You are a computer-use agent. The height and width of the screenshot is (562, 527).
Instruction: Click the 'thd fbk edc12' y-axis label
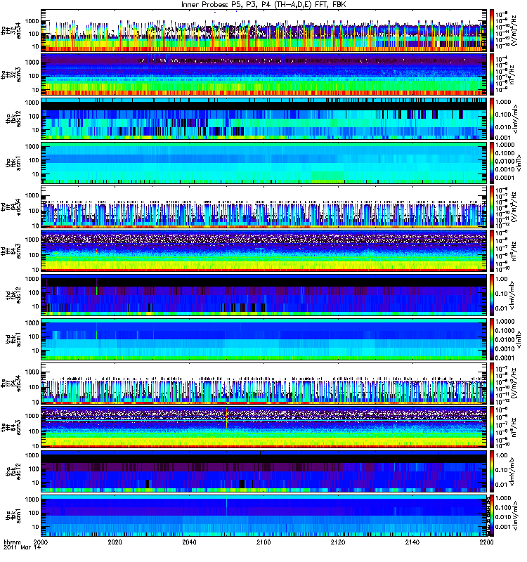(x=13, y=295)
